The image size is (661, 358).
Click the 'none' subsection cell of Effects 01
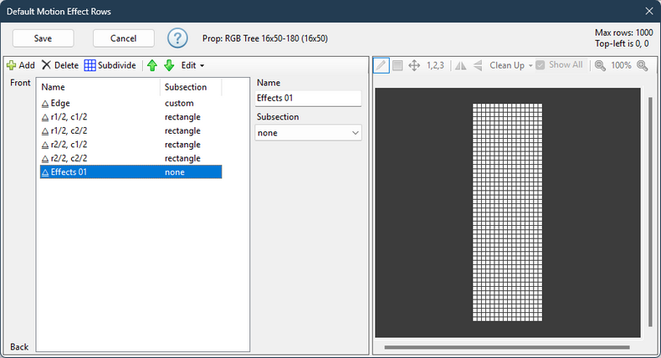coord(175,172)
